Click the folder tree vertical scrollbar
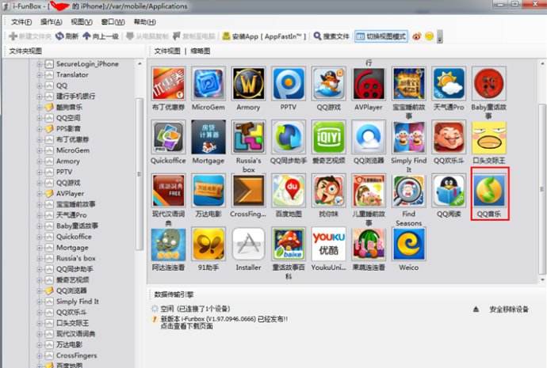The image size is (547, 368). 140,174
